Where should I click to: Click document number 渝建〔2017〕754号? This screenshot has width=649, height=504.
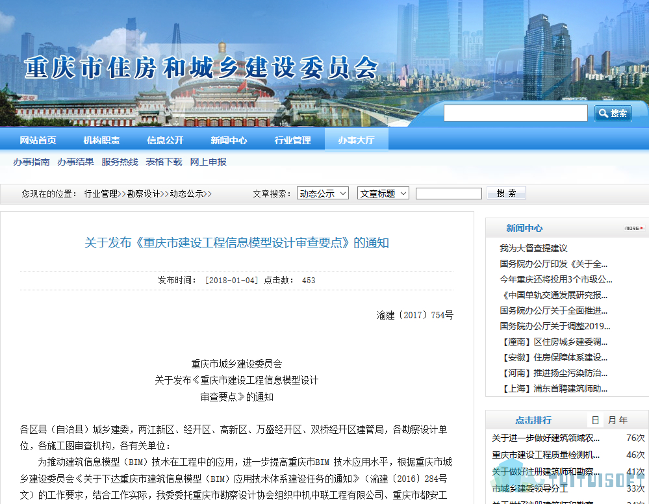coord(414,315)
